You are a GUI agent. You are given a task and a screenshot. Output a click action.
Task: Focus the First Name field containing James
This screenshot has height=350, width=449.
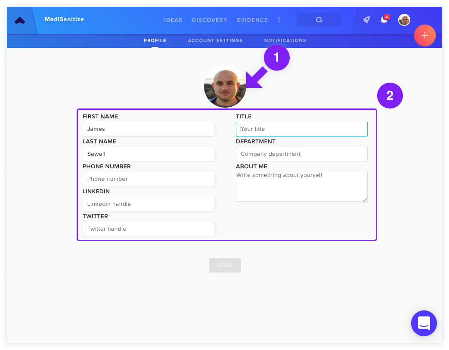pos(149,129)
